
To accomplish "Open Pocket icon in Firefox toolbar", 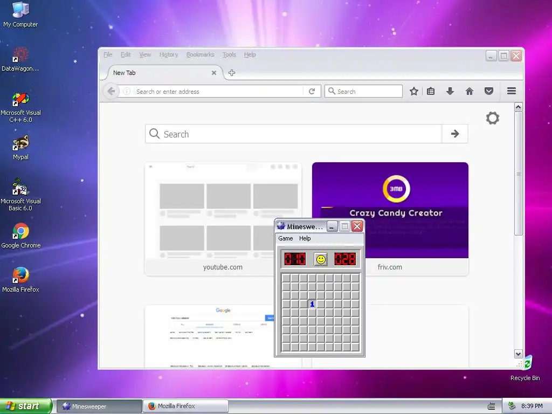I will pyautogui.click(x=488, y=92).
